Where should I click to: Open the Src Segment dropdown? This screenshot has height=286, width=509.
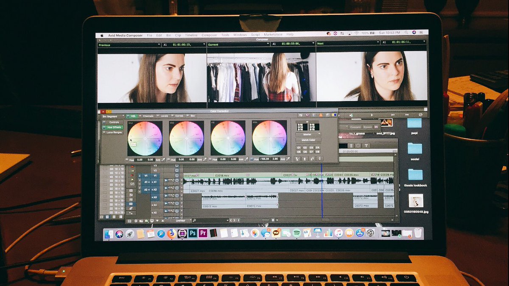coord(113,117)
